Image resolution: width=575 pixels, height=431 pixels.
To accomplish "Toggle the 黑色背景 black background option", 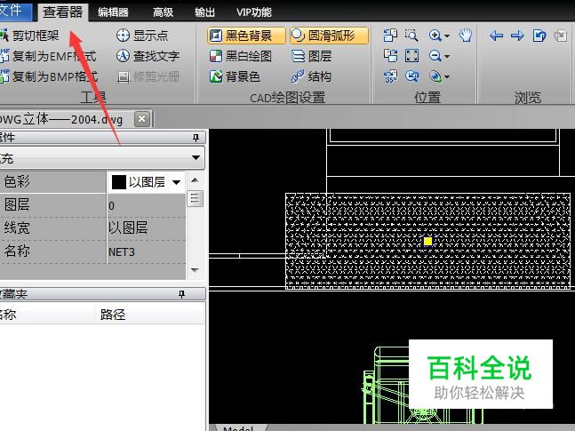I will coord(246,36).
